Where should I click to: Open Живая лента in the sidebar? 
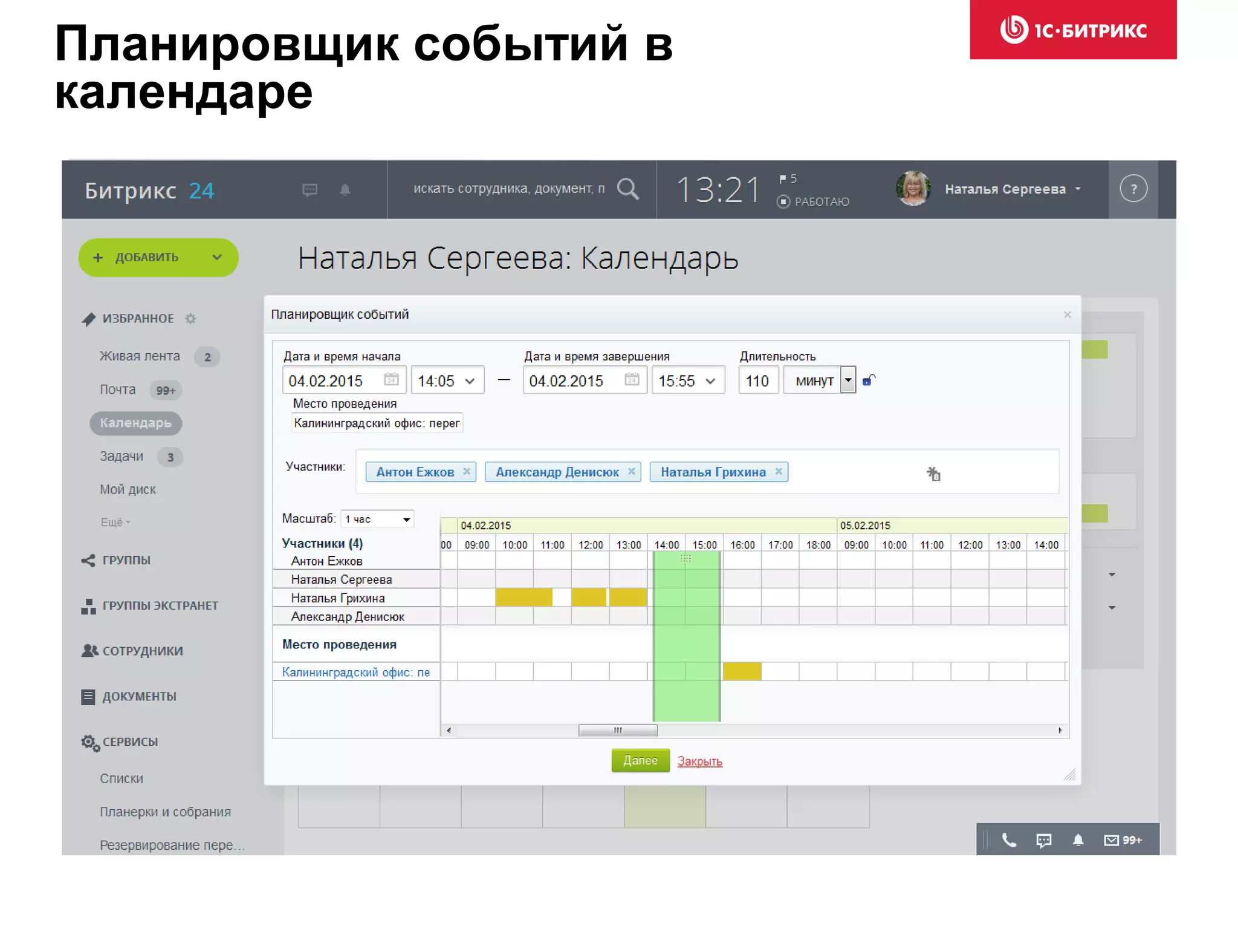click(140, 356)
